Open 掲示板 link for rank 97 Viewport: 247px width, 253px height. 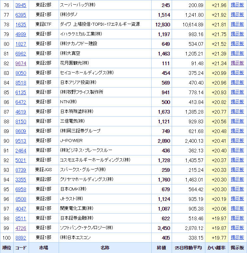[237, 209]
